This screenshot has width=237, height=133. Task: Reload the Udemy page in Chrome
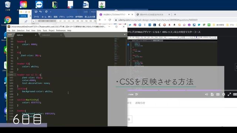click(110, 20)
